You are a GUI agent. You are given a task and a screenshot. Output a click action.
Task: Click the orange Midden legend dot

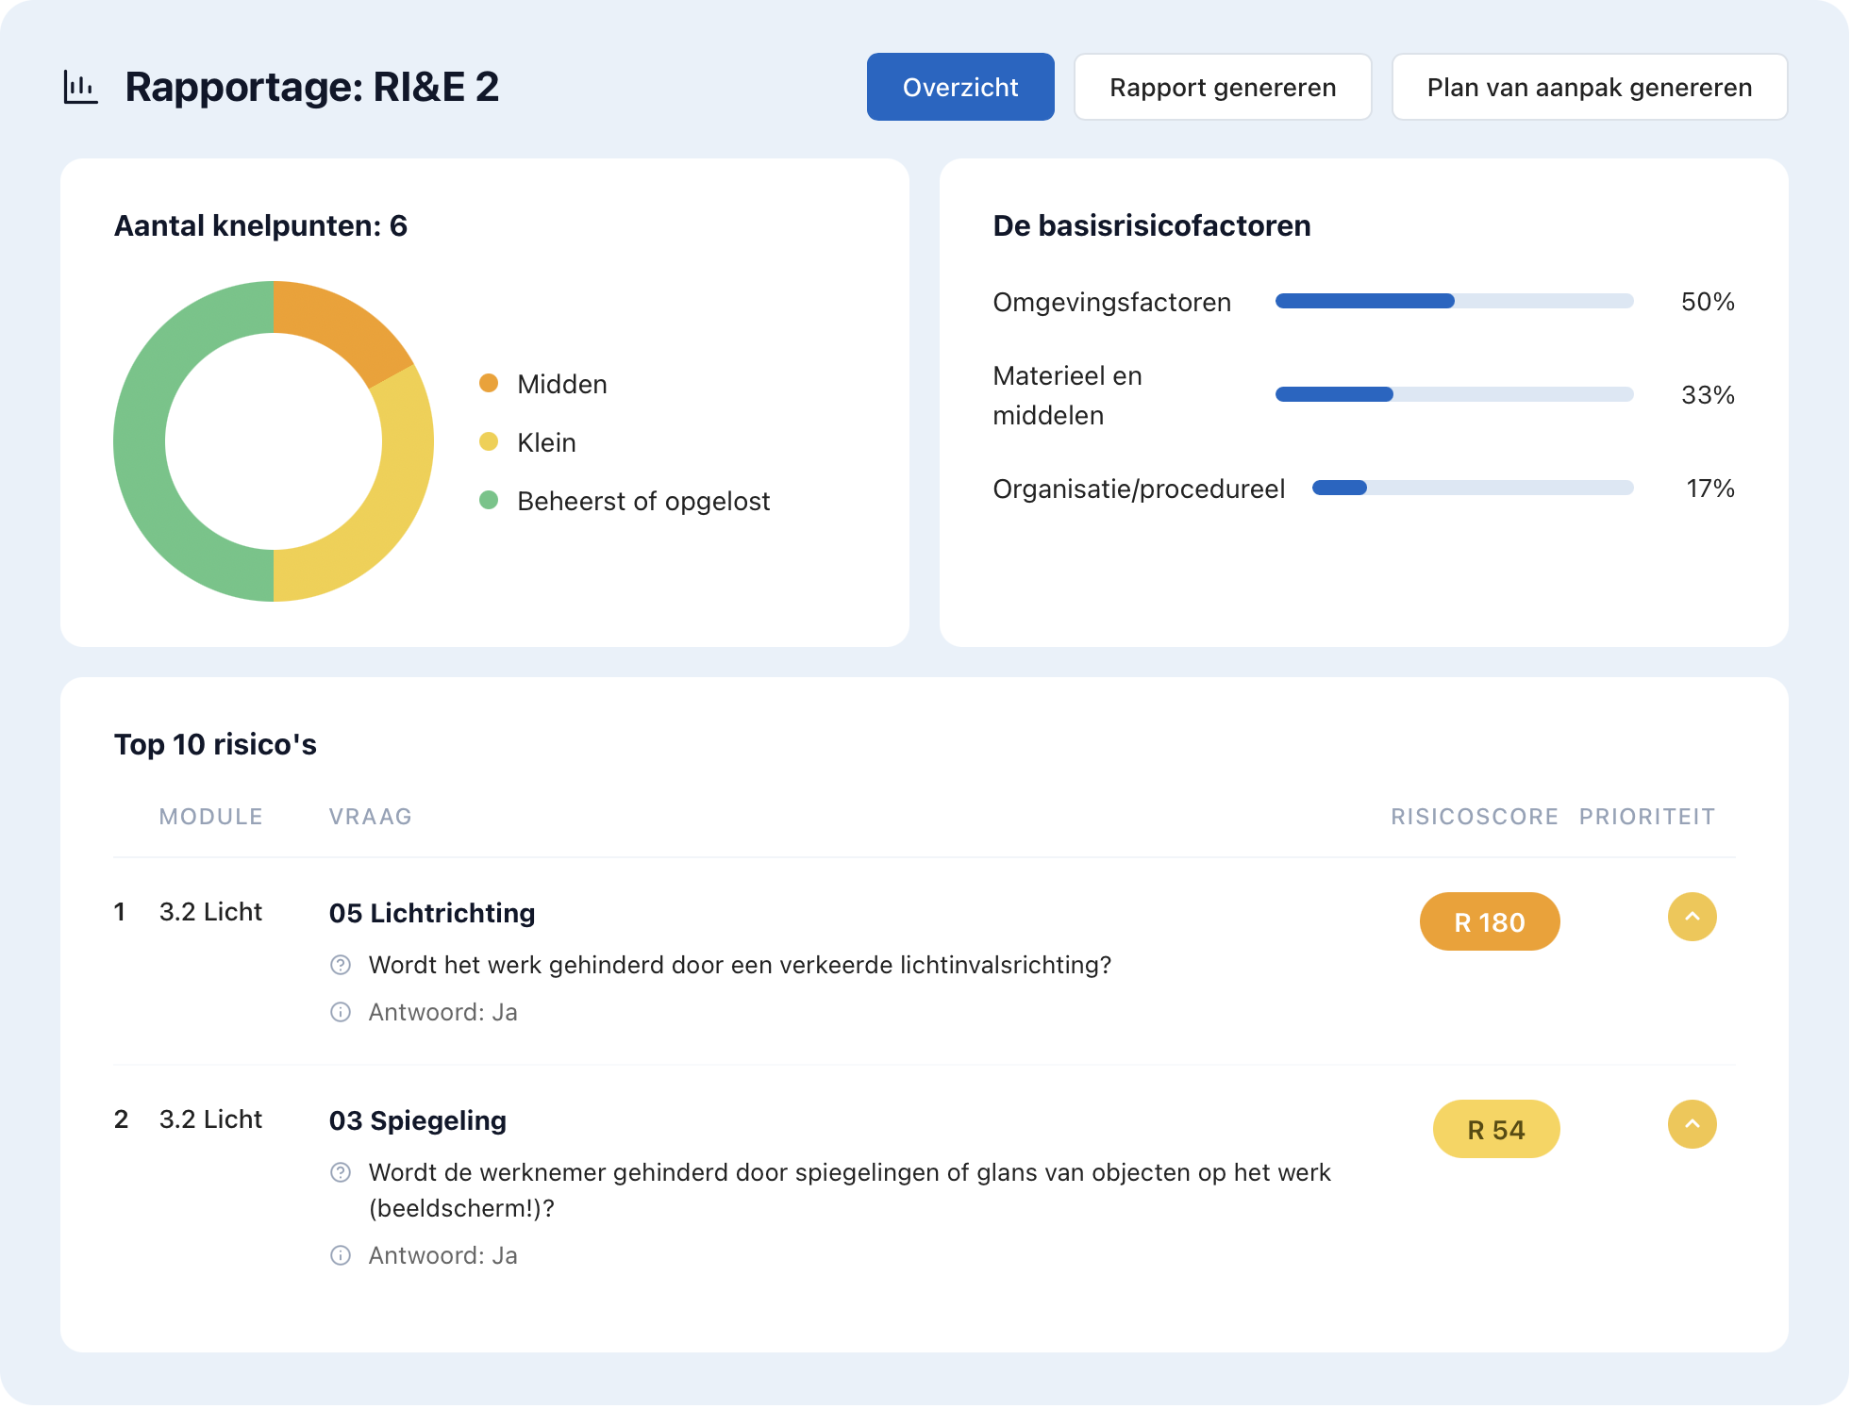point(489,383)
